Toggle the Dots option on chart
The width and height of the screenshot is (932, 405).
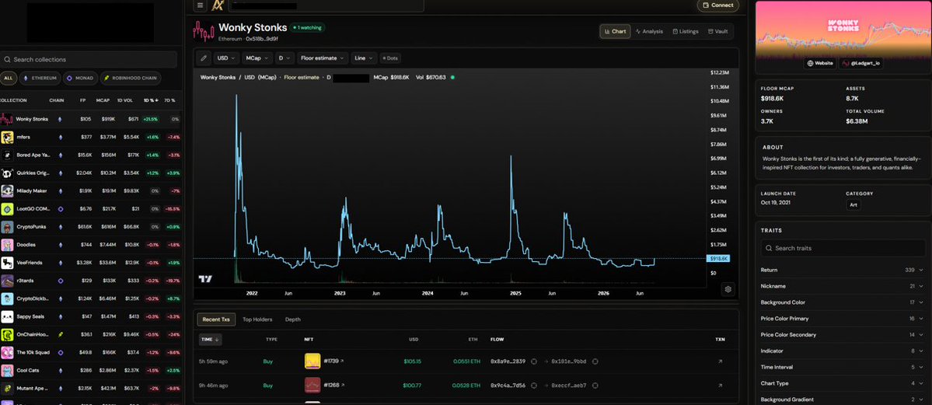(x=390, y=58)
